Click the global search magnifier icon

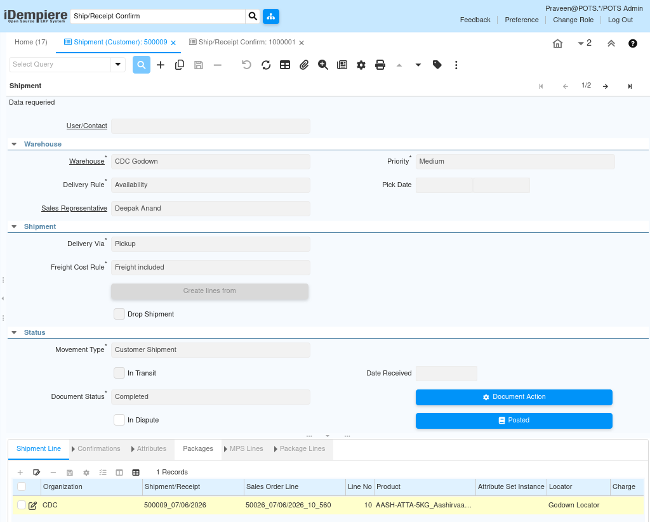click(253, 16)
